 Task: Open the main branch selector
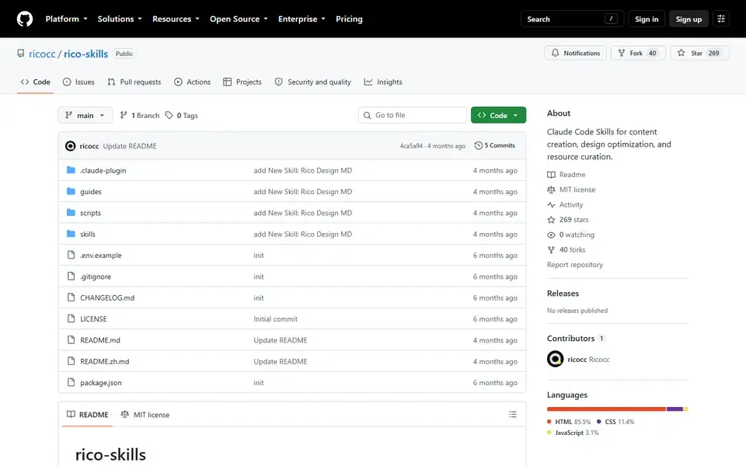click(x=85, y=115)
